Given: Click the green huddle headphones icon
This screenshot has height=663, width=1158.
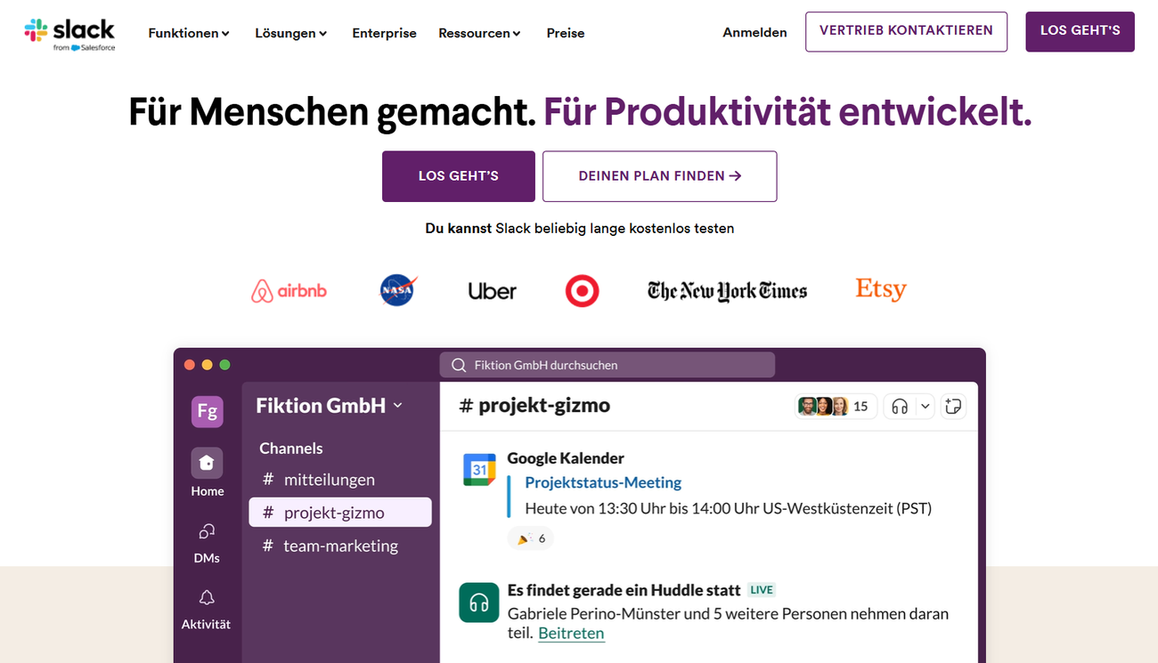Looking at the screenshot, I should tap(478, 602).
